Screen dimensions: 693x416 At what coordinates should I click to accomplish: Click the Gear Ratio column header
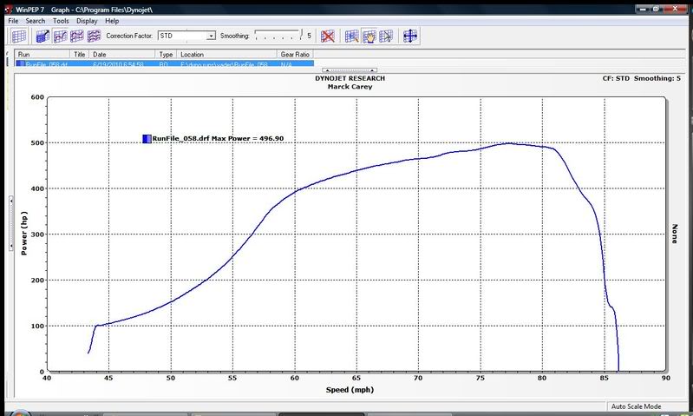tap(295, 55)
